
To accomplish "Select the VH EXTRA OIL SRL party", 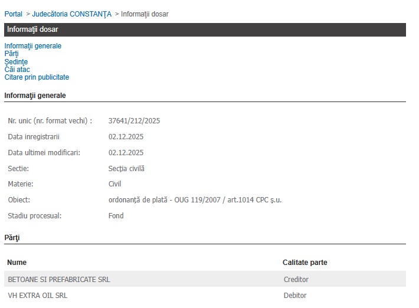I will (x=38, y=295).
